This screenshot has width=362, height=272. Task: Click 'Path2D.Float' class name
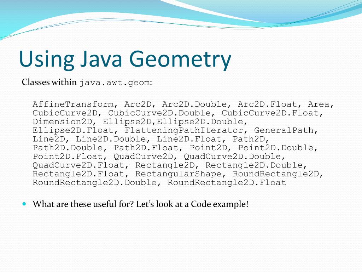[x=146, y=148]
